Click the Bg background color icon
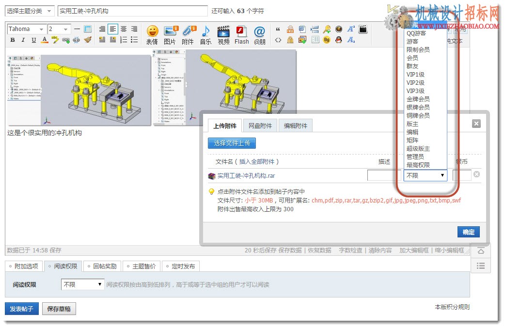This screenshot has height=328, width=505. 327,40
